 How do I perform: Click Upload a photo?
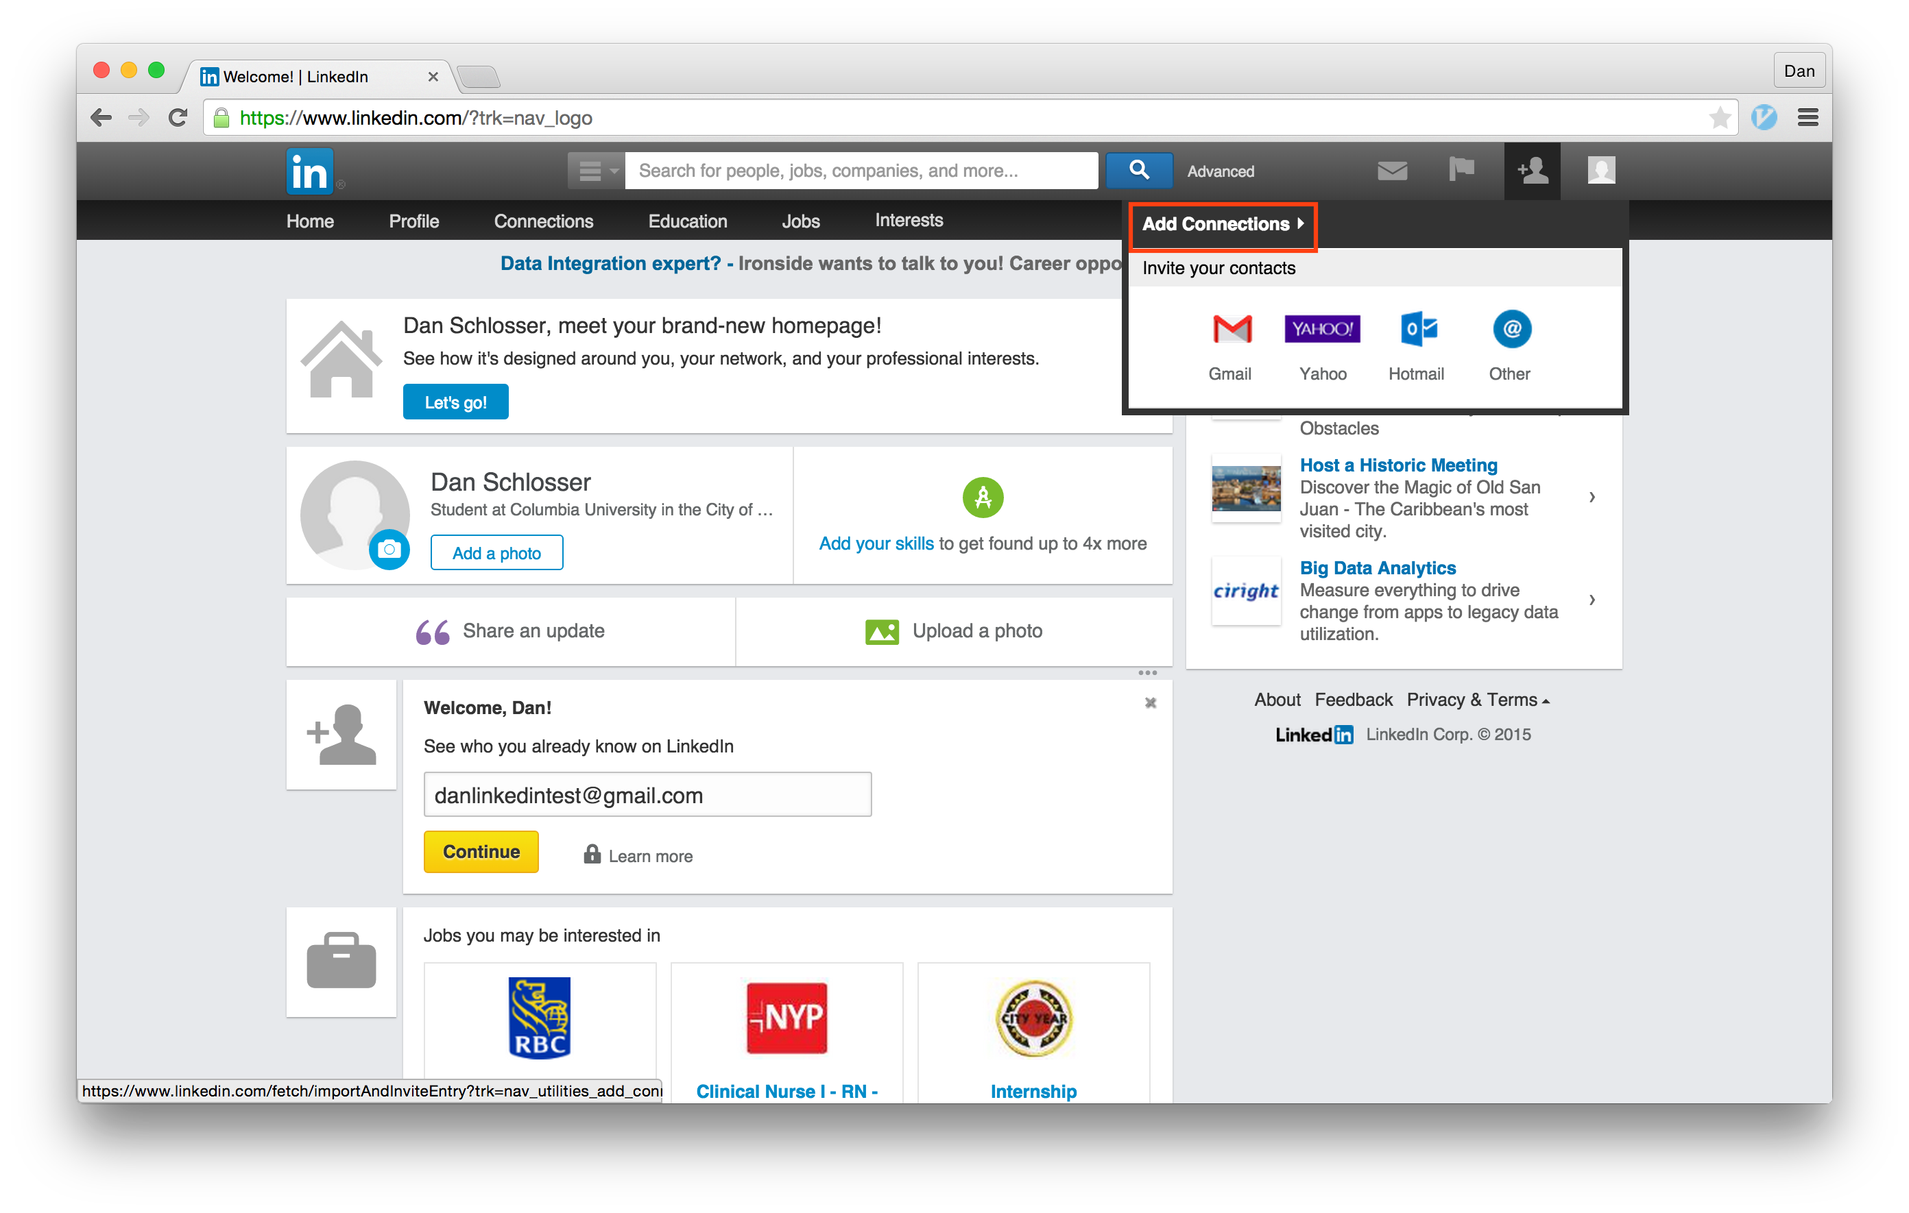pyautogui.click(x=954, y=631)
